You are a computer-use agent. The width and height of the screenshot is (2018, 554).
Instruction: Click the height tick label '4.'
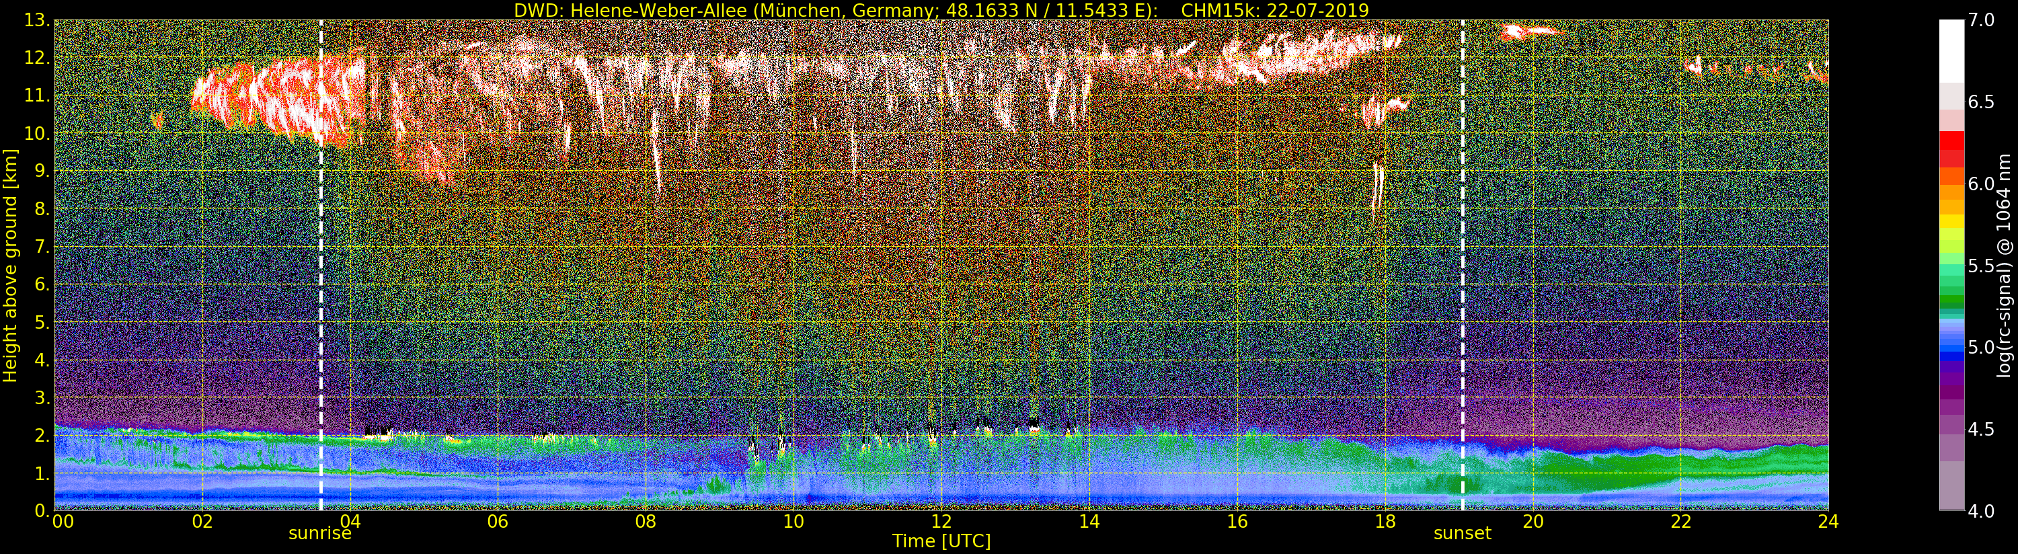pyautogui.click(x=42, y=360)
